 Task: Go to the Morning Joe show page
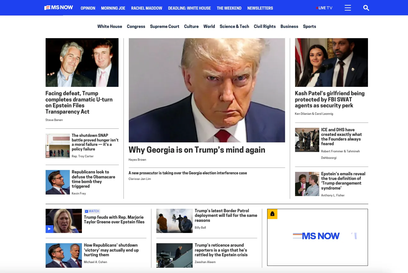click(113, 8)
